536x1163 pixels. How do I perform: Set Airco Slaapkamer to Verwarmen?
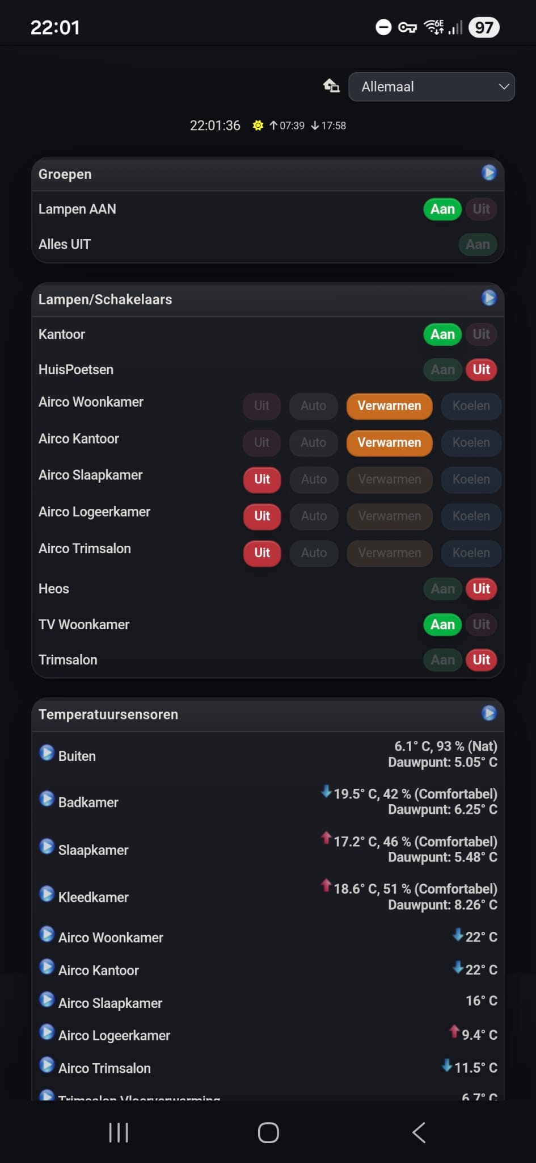[389, 479]
